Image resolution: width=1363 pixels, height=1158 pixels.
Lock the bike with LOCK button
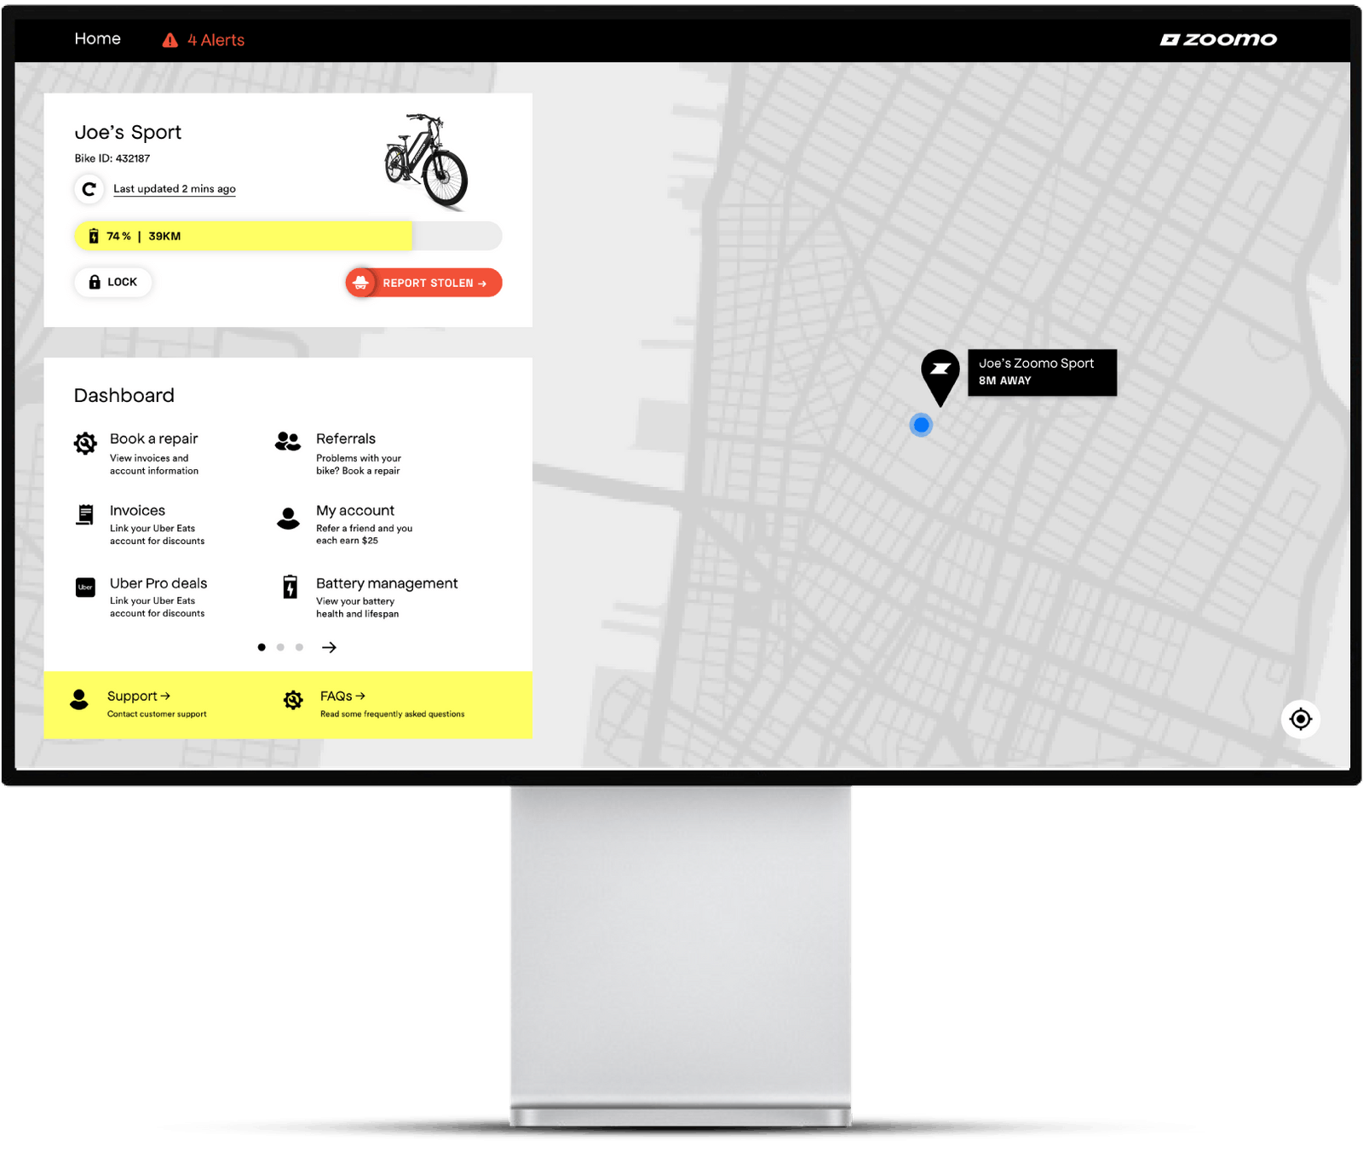point(113,283)
